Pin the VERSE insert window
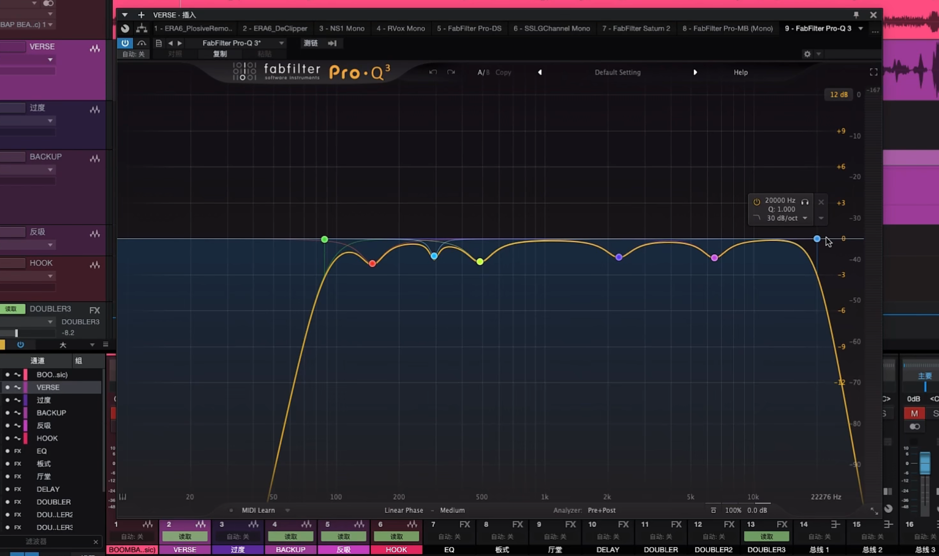Viewport: 939px width, 556px height. [856, 15]
